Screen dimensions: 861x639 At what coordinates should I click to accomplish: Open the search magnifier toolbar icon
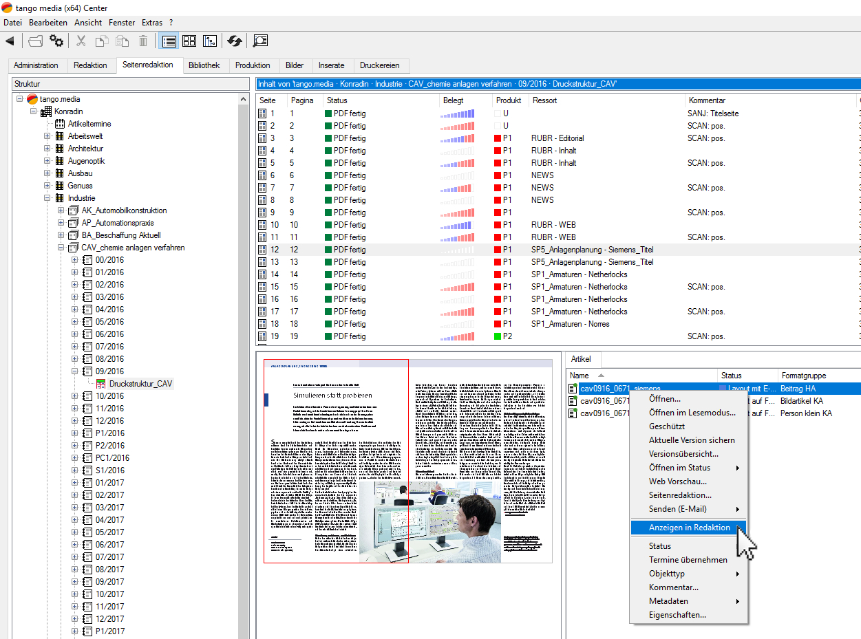[x=259, y=41]
